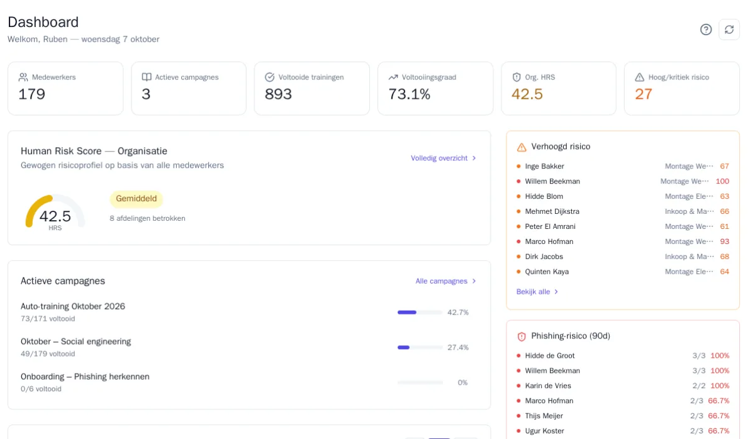Open Onboarding – Phishing herkennen campaign
Viewport: 755px width, 439px height.
click(x=85, y=377)
